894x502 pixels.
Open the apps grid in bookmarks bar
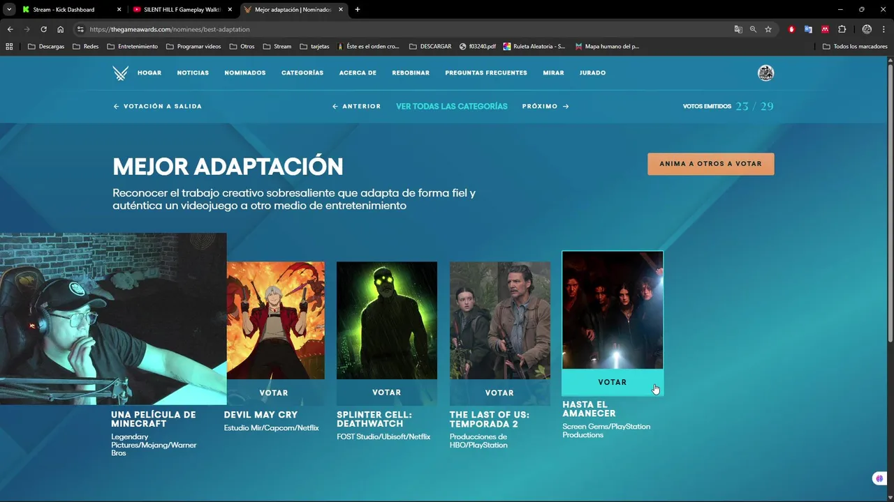coord(9,47)
